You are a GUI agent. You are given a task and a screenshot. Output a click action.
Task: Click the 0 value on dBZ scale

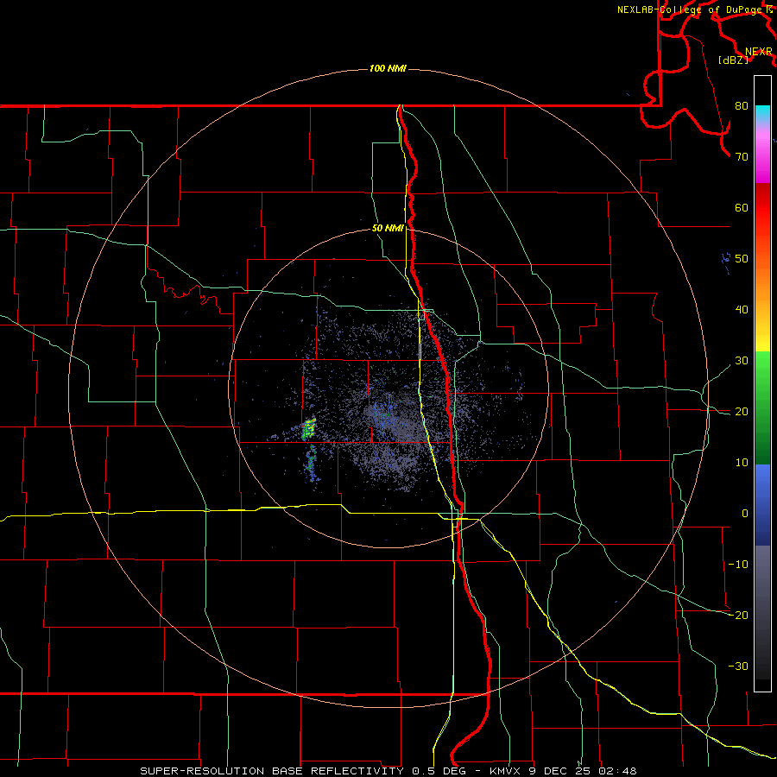[x=745, y=514]
